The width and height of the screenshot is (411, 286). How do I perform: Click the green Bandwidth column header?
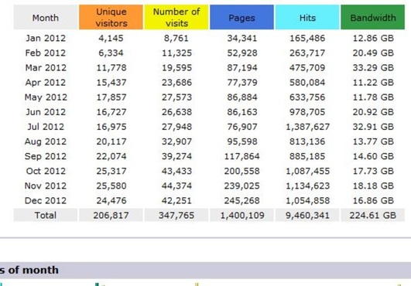(373, 17)
